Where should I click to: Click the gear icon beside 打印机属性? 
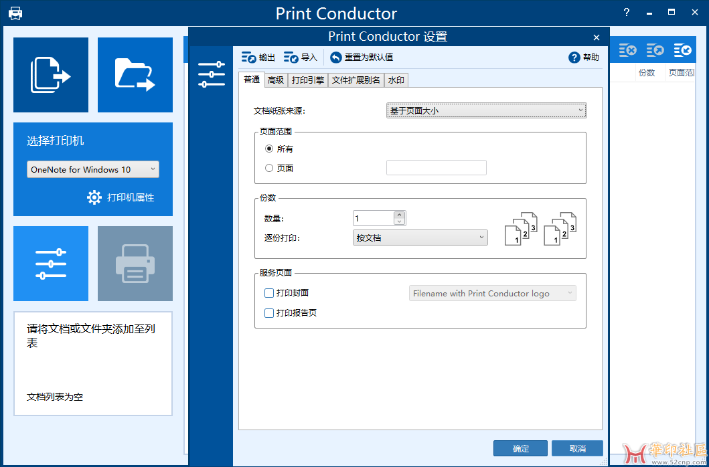(94, 197)
